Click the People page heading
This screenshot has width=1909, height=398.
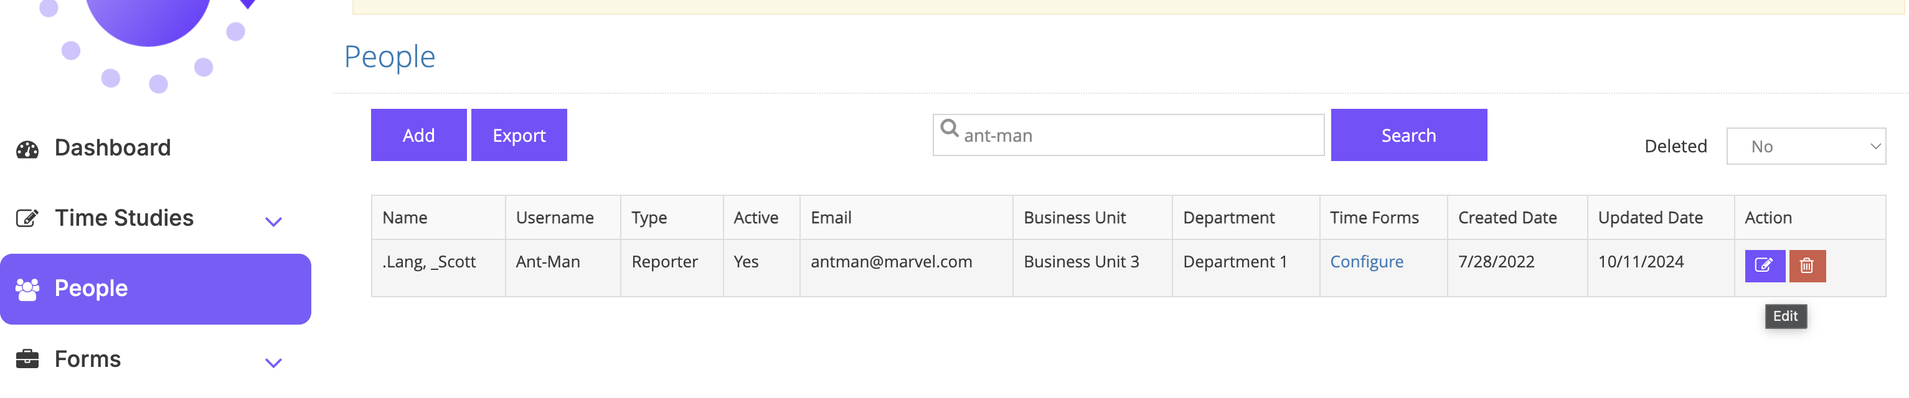coord(389,57)
